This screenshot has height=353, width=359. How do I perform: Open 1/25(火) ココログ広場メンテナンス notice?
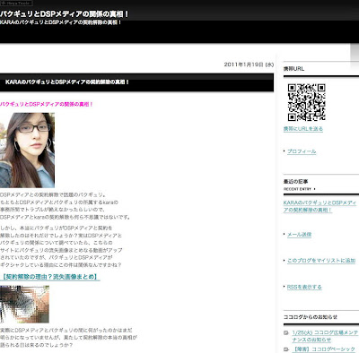pos(325,336)
